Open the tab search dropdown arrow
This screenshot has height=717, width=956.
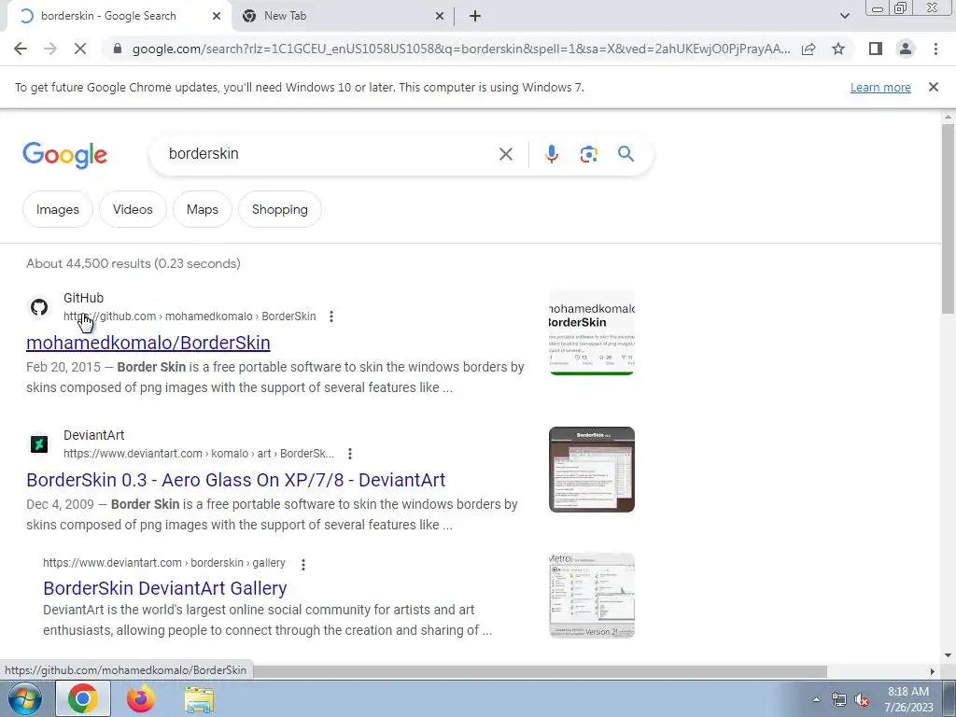point(844,16)
